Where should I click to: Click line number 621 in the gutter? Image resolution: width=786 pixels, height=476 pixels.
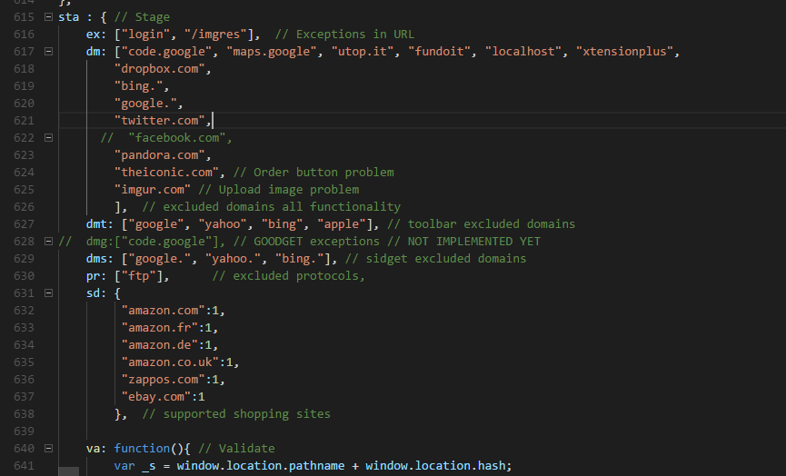[24, 121]
